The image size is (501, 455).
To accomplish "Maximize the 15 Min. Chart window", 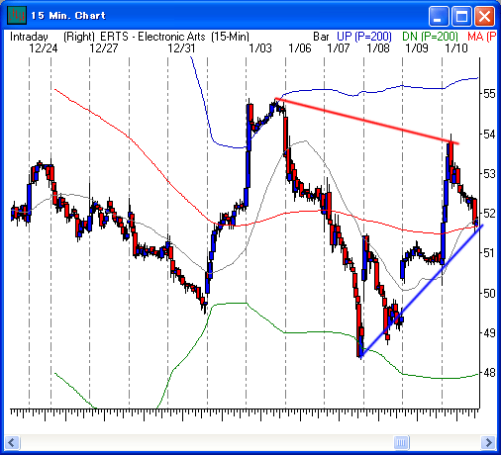I will [461, 16].
